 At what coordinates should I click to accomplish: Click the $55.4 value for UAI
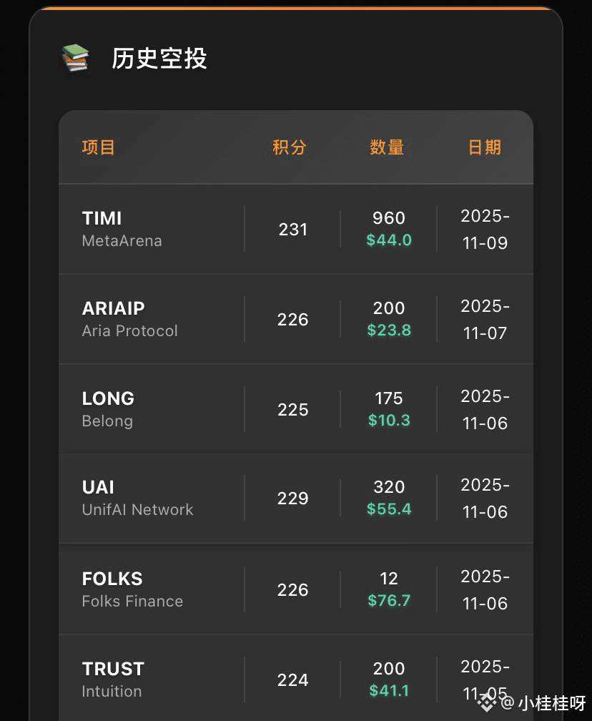[389, 509]
